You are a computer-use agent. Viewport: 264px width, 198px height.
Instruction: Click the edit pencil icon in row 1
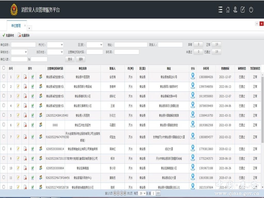[18, 77]
